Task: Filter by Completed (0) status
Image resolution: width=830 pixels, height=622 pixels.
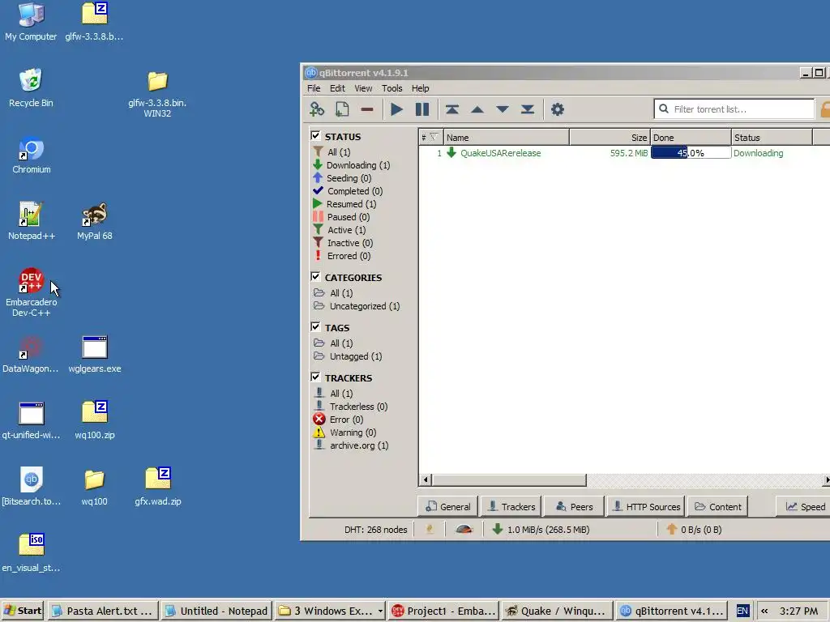Action: coord(348,191)
